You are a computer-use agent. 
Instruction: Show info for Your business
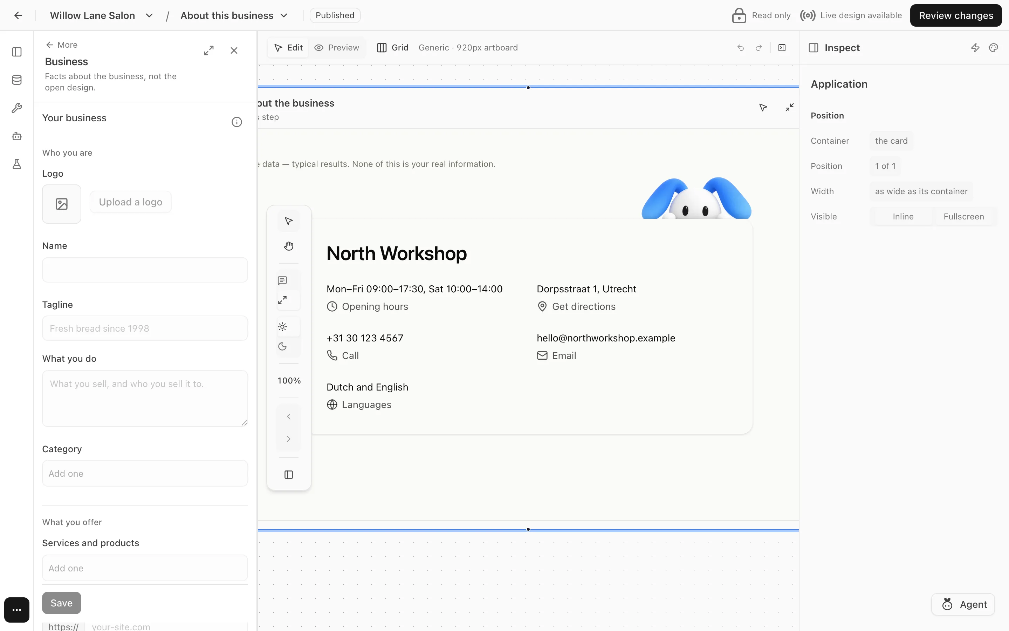click(237, 122)
